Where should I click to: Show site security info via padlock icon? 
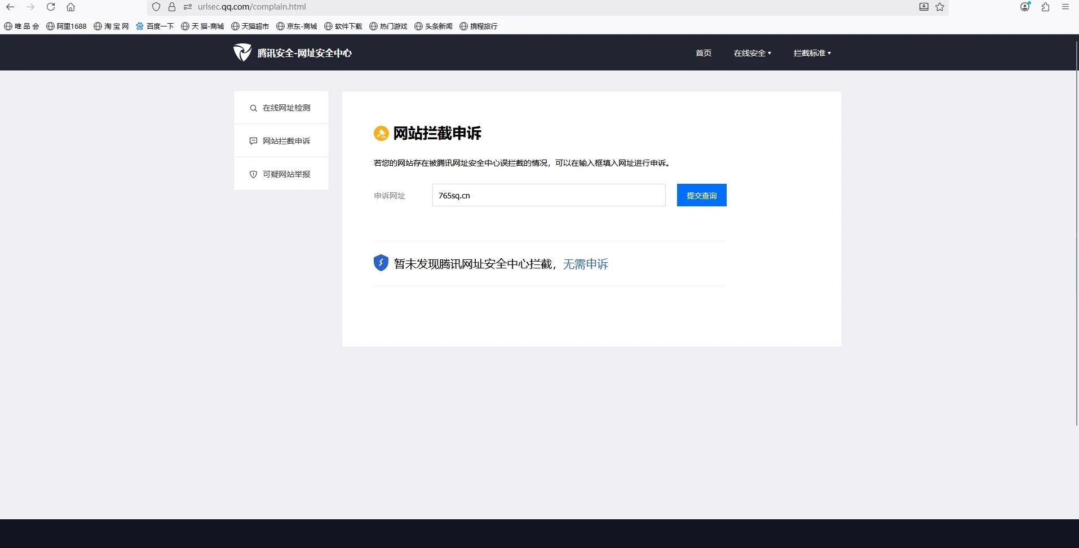click(x=172, y=7)
